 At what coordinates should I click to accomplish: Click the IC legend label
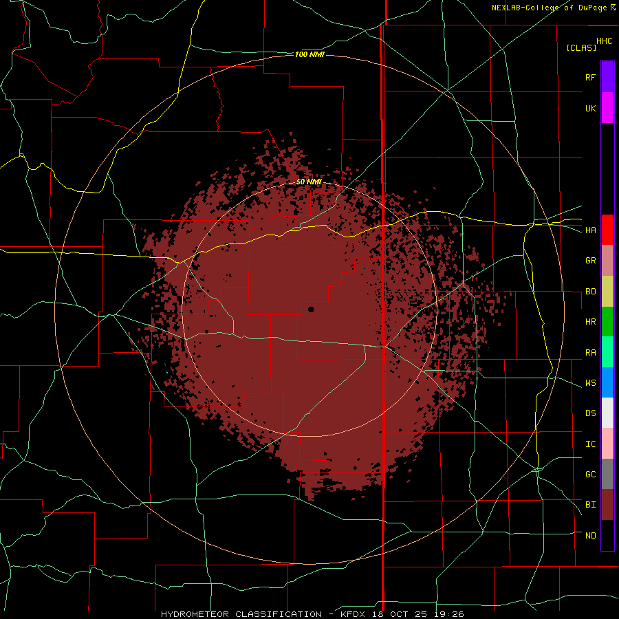point(590,444)
